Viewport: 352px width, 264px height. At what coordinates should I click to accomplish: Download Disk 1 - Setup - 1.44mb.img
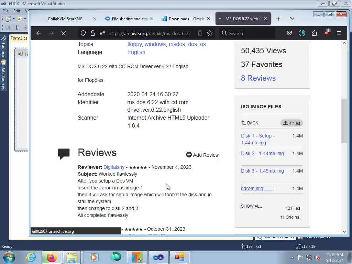coord(258,139)
